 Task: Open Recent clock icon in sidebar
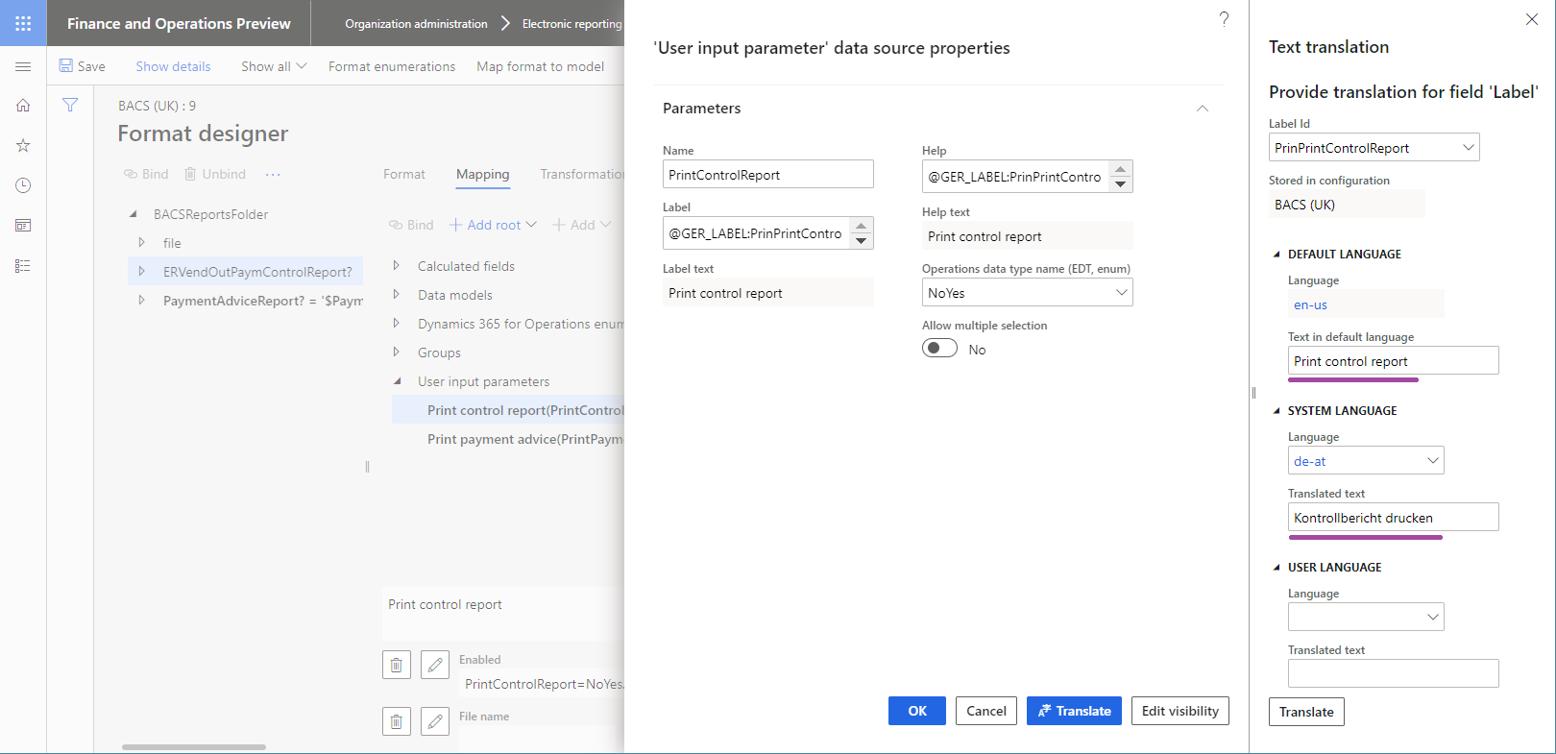(23, 185)
